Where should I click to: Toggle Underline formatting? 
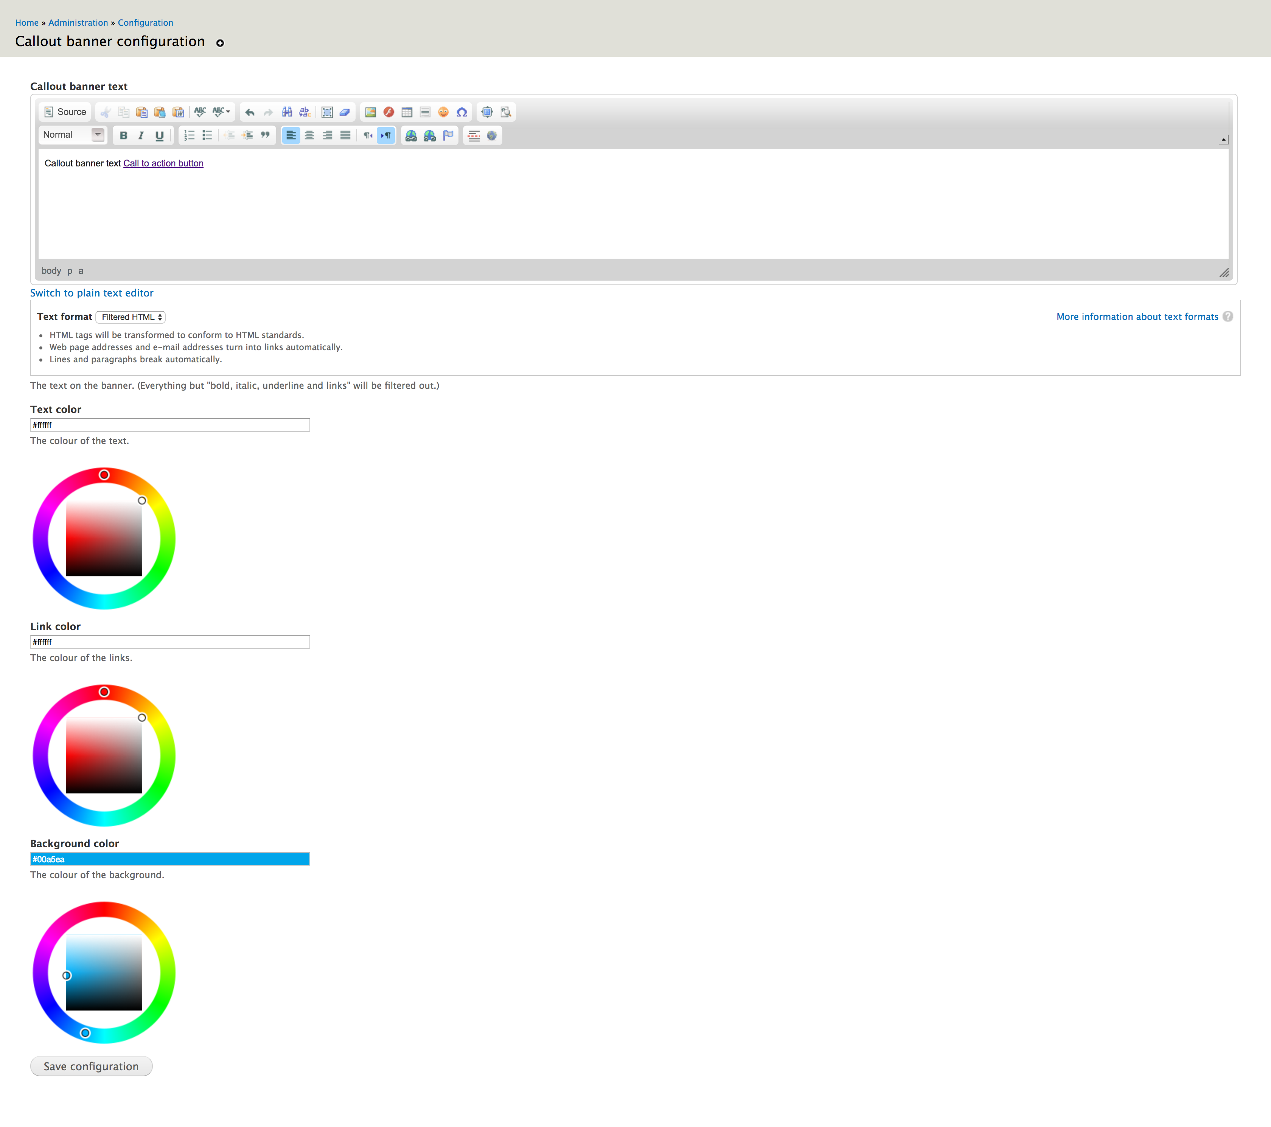(x=160, y=135)
